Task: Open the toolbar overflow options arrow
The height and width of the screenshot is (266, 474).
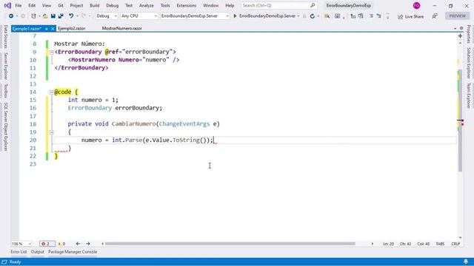Action: pos(388,16)
